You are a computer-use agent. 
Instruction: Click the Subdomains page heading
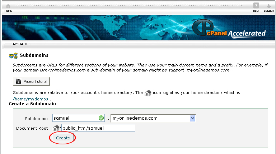click(34, 55)
